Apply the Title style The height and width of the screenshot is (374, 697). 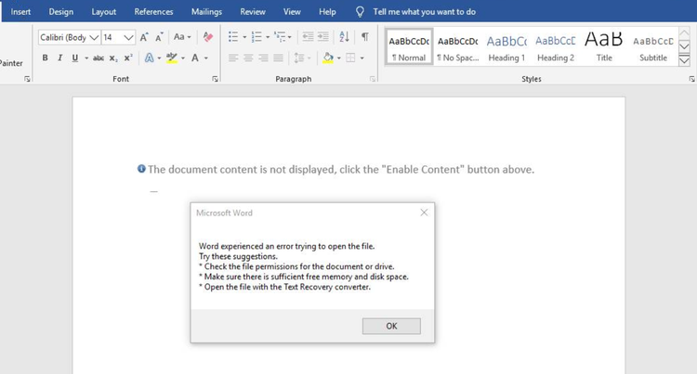click(604, 47)
